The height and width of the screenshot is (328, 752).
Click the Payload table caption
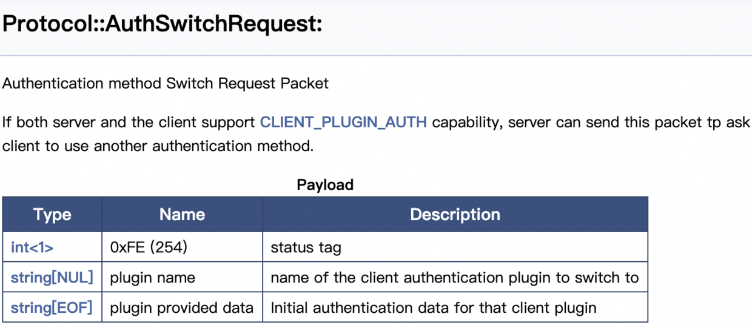coord(324,185)
